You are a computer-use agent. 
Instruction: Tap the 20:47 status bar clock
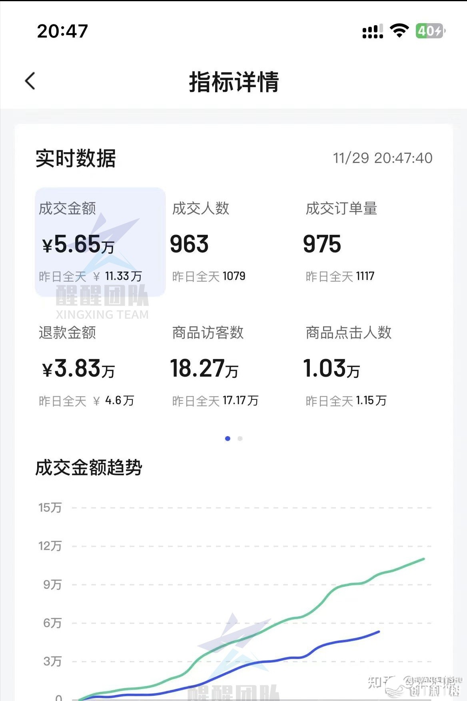click(62, 31)
